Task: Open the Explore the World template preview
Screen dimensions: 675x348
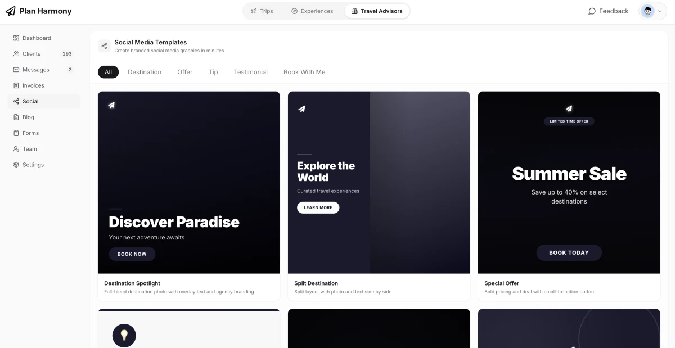Action: click(x=379, y=183)
